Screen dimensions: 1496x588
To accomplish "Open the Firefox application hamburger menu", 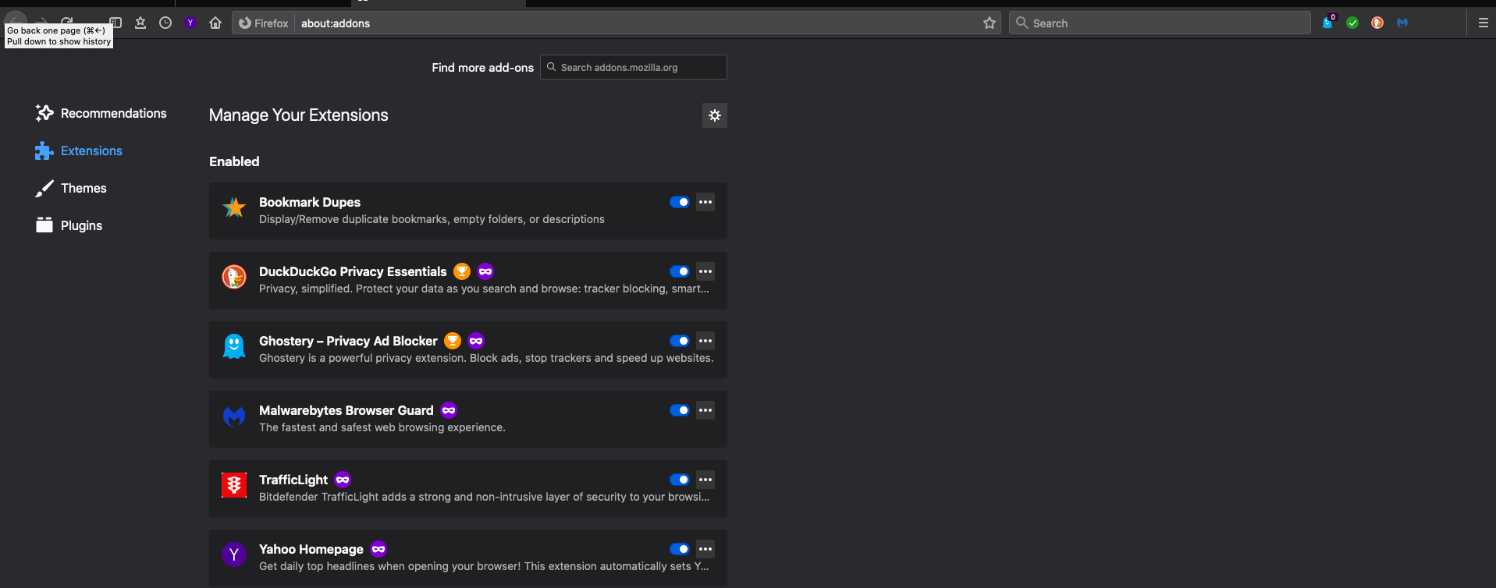I will click(x=1484, y=23).
